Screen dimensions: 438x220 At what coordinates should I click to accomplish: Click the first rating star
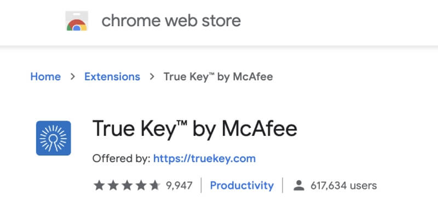(x=99, y=185)
